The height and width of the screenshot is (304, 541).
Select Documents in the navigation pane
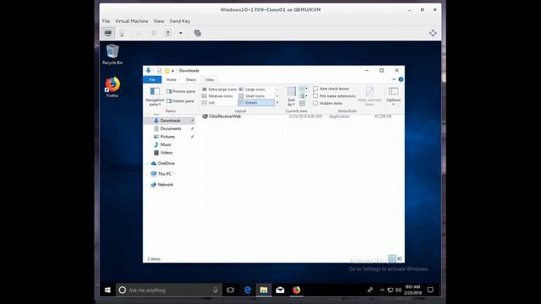point(171,128)
